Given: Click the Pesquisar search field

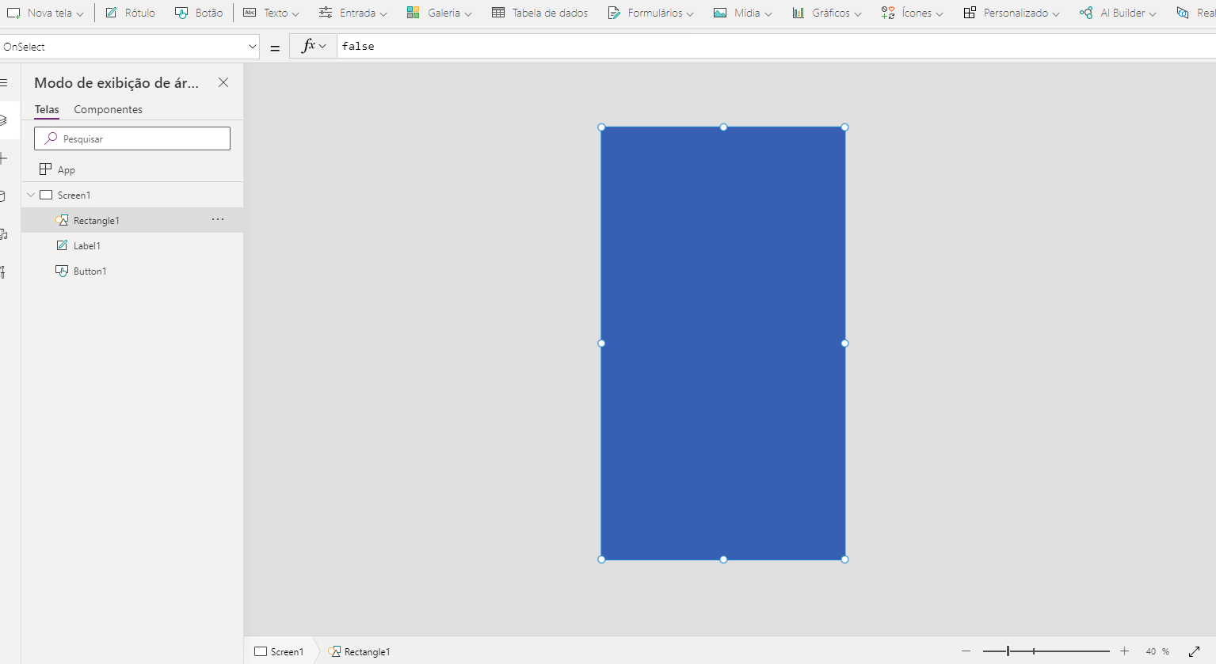Looking at the screenshot, I should (132, 138).
